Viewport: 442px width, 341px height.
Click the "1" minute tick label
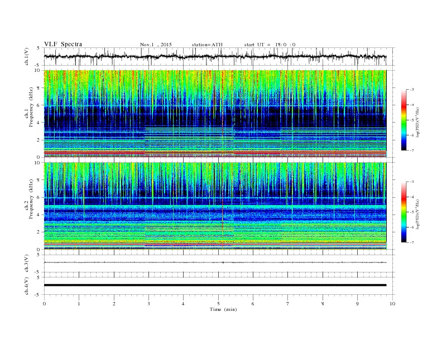pyautogui.click(x=79, y=304)
